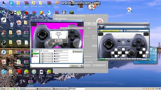Click the icon left of Вправо field
This screenshot has width=161, height=90.
click(x=55, y=56)
